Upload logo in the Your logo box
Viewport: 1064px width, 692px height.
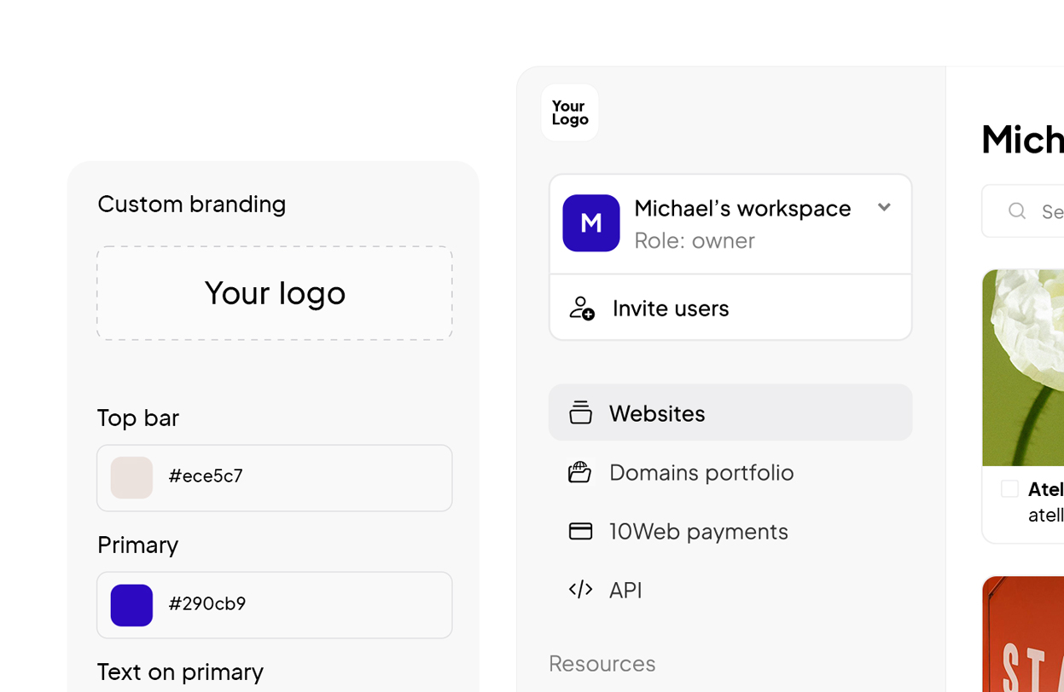coord(275,293)
